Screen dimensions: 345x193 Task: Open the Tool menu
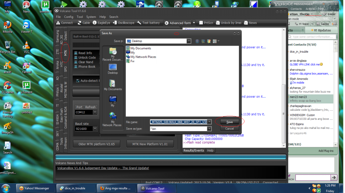[x=80, y=17]
